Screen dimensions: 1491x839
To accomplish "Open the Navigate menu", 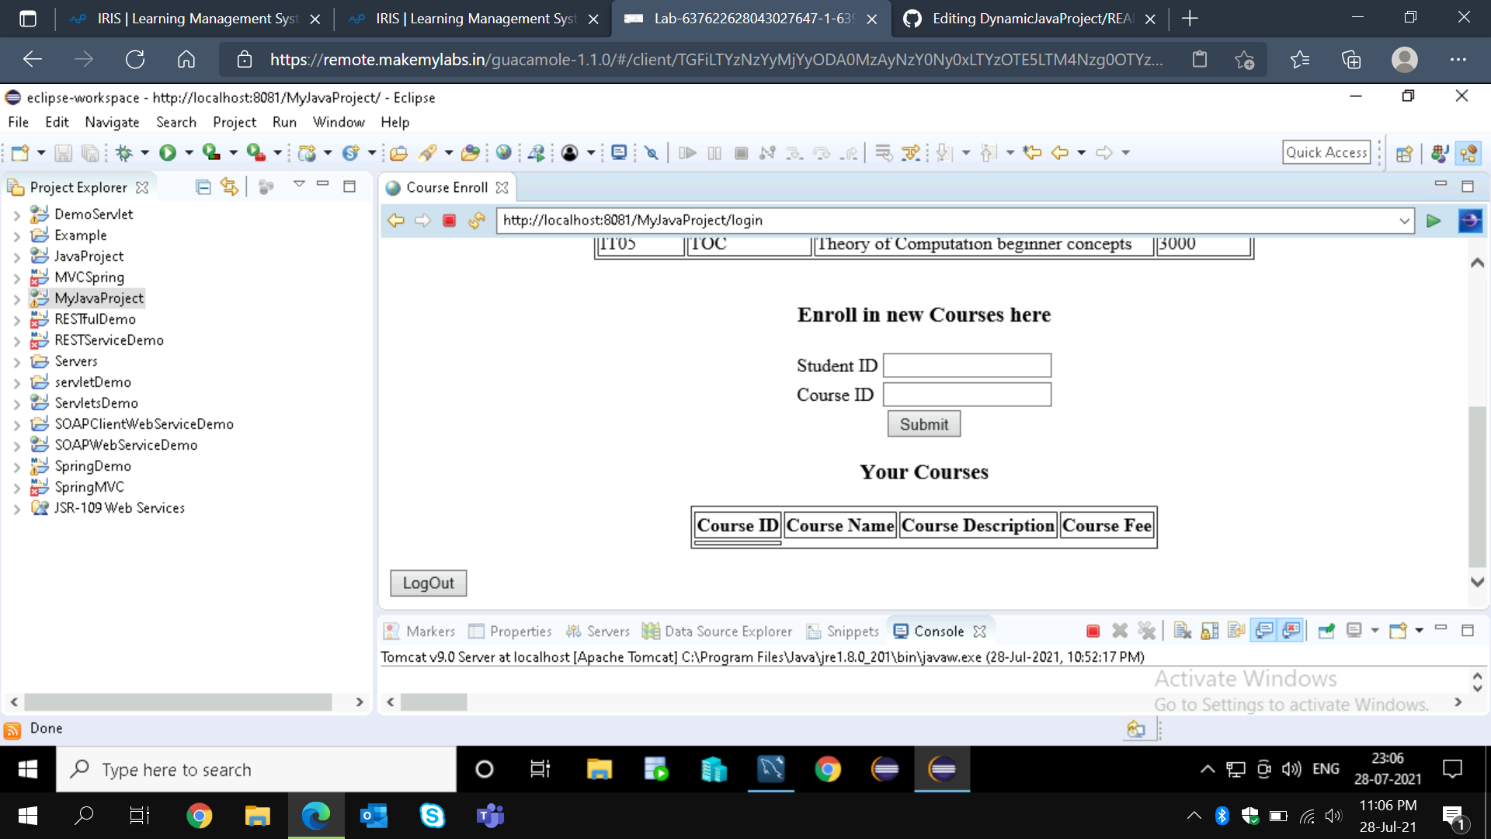I will pyautogui.click(x=112, y=122).
